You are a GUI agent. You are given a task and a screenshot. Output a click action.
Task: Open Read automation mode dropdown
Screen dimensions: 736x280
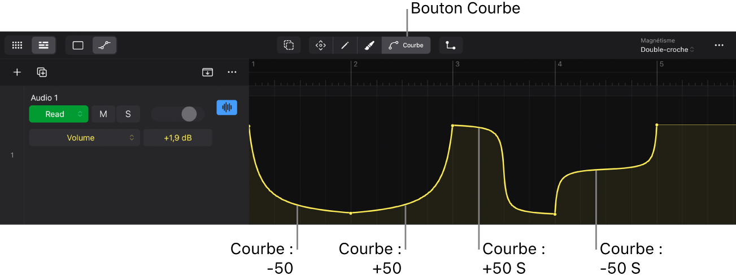tap(59, 114)
